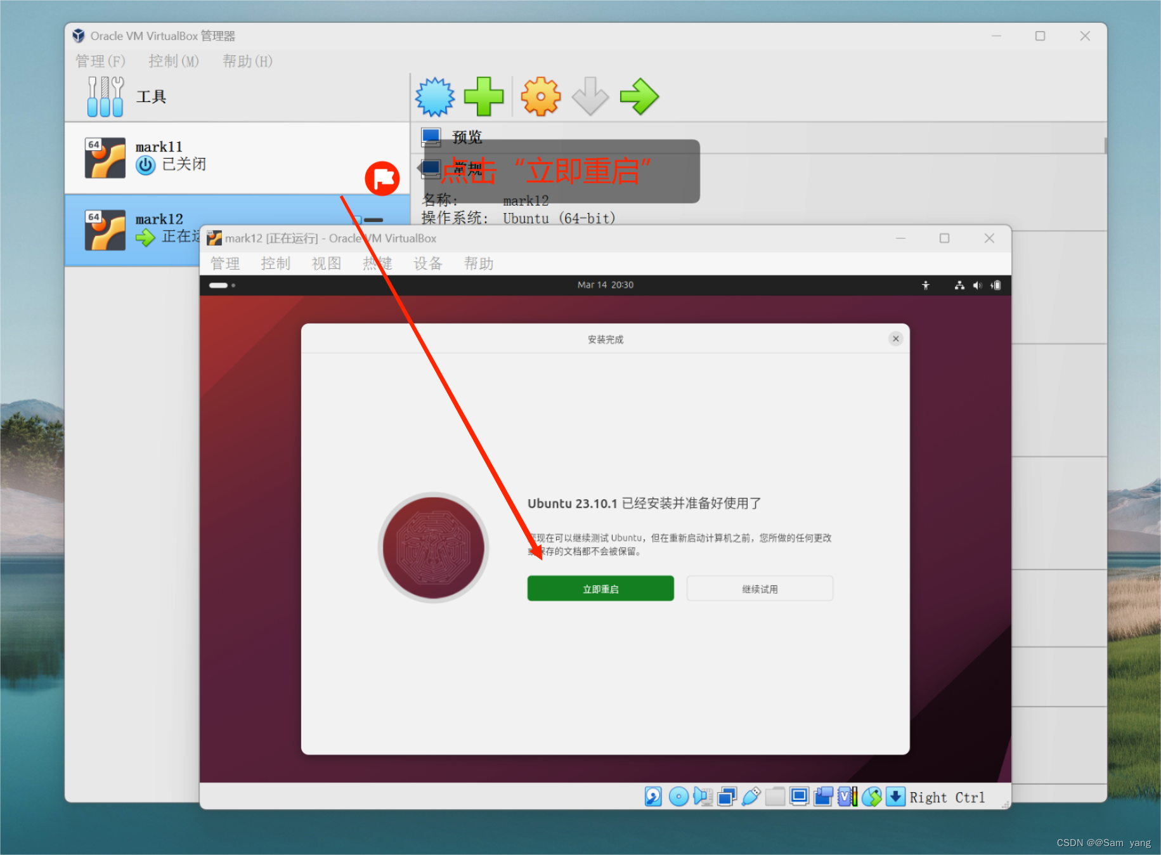Click the hard disk activity status icon

653,796
